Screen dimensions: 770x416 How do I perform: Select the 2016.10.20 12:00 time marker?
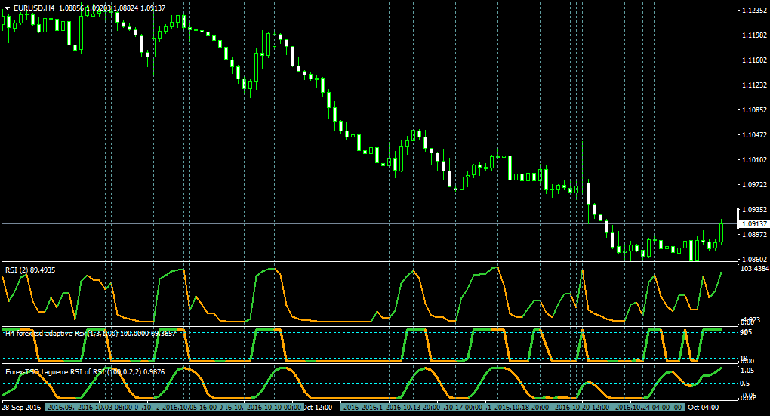583,408
